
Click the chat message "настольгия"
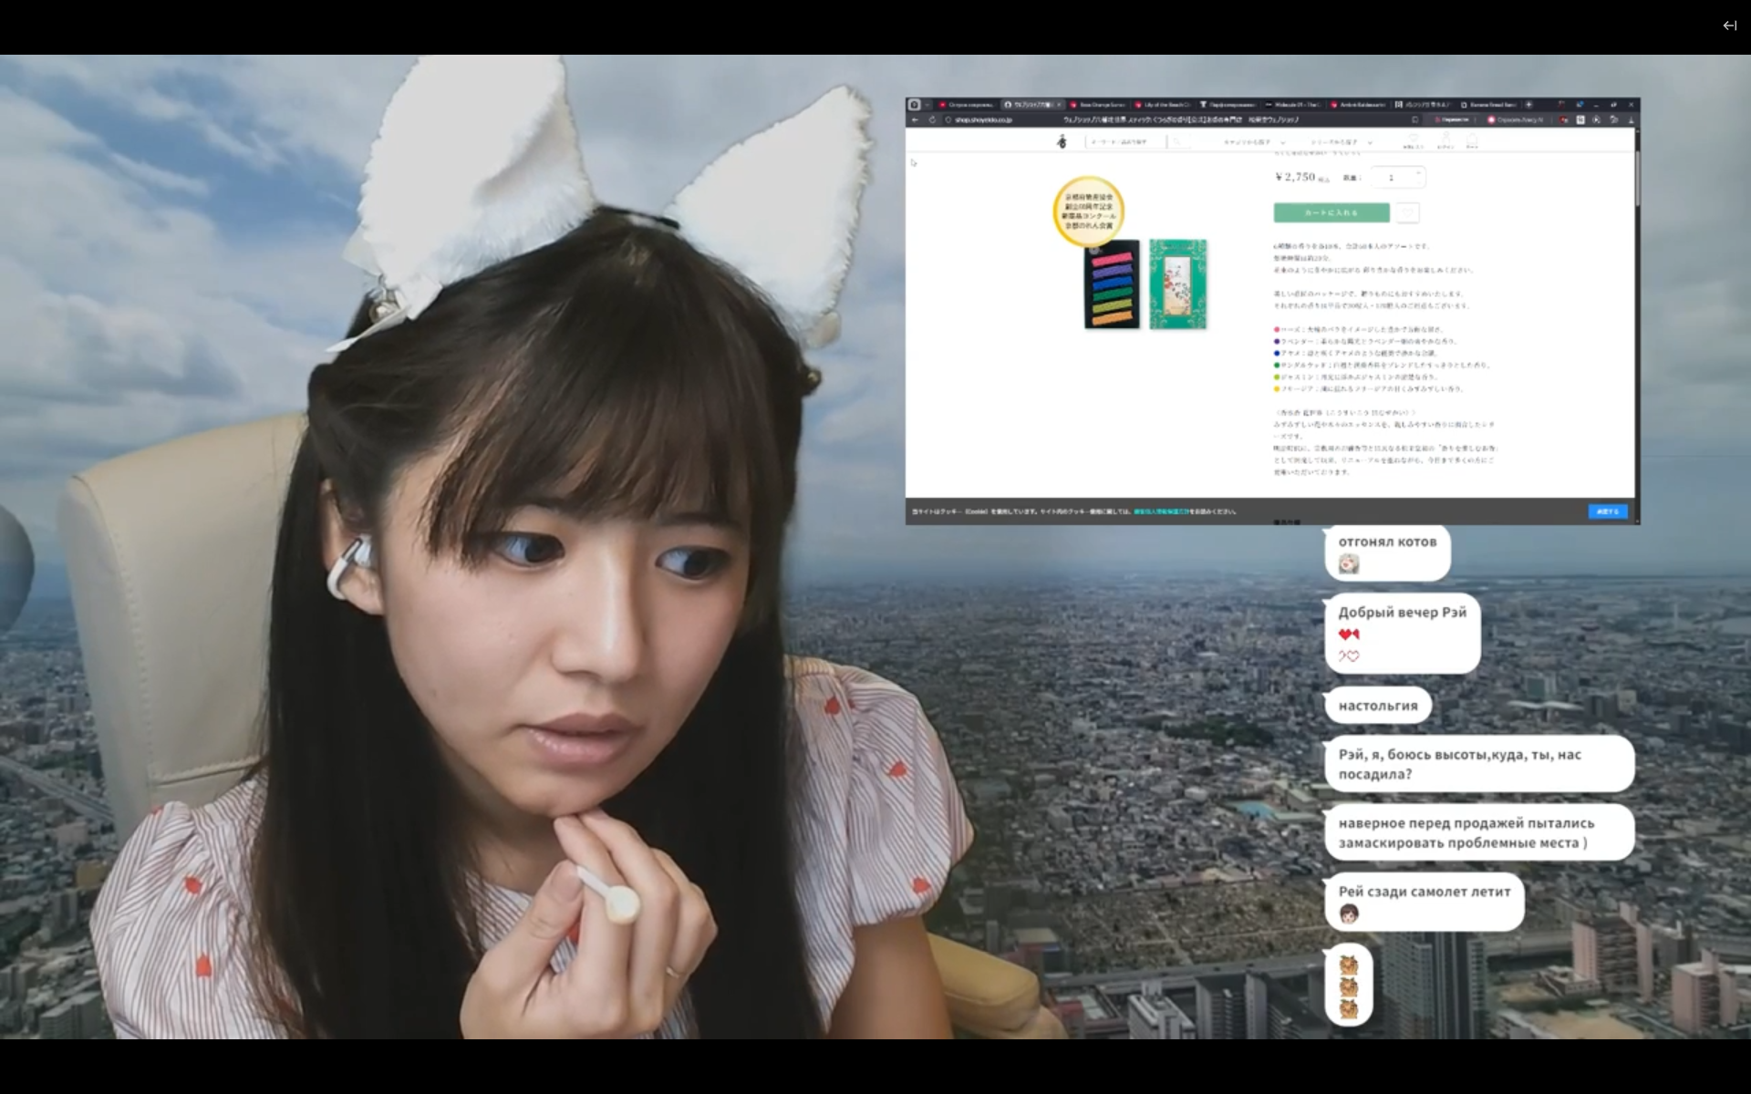click(1378, 706)
